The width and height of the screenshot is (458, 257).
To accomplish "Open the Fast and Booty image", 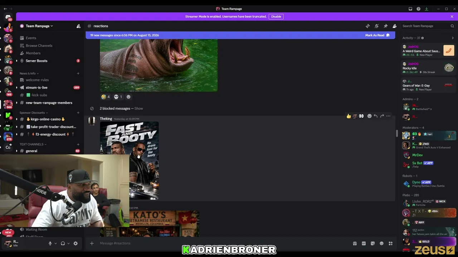I will tap(129, 161).
